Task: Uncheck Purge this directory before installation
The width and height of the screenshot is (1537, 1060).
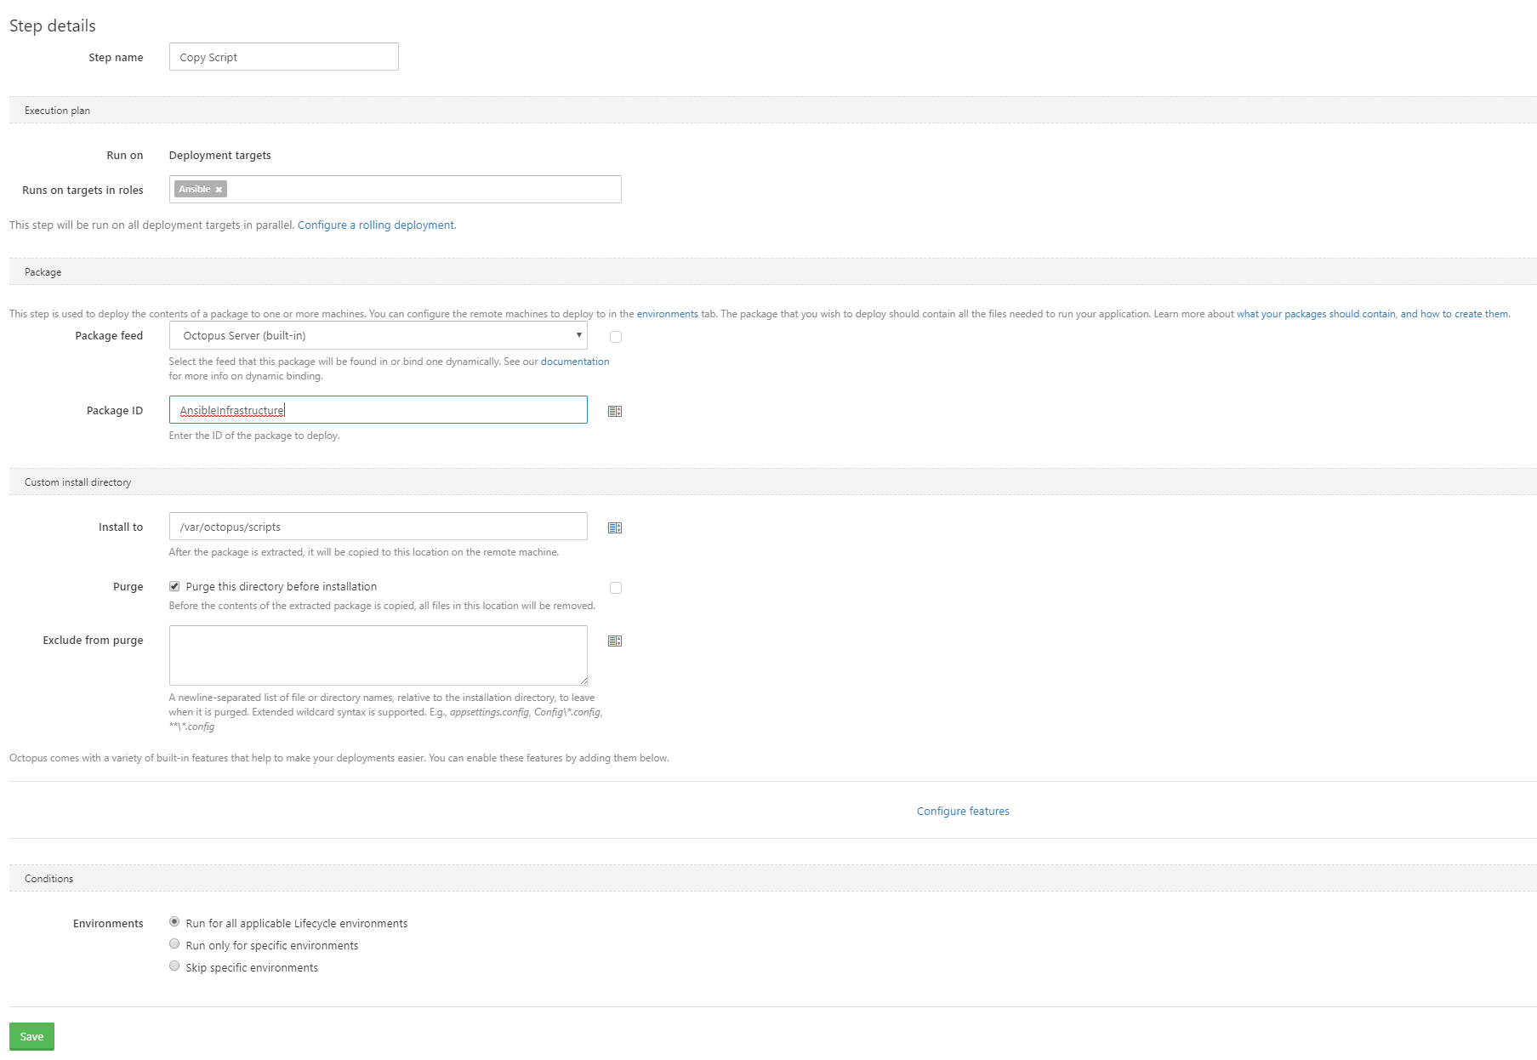Action: tap(174, 586)
